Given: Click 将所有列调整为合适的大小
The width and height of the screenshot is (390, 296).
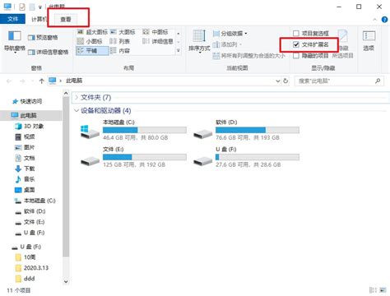Looking at the screenshot, I should pos(249,56).
